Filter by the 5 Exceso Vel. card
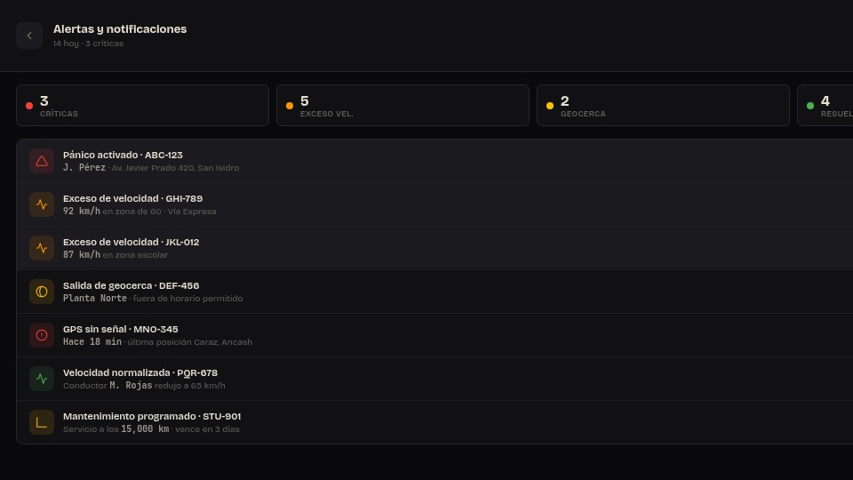853x480 pixels. click(x=403, y=106)
